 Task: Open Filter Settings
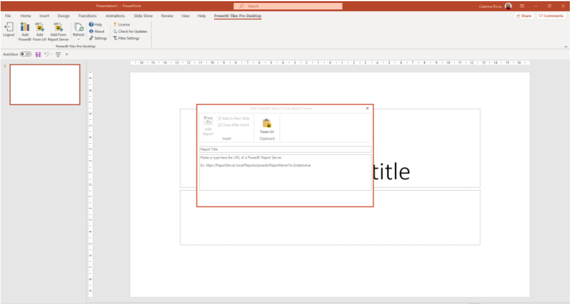[126, 38]
